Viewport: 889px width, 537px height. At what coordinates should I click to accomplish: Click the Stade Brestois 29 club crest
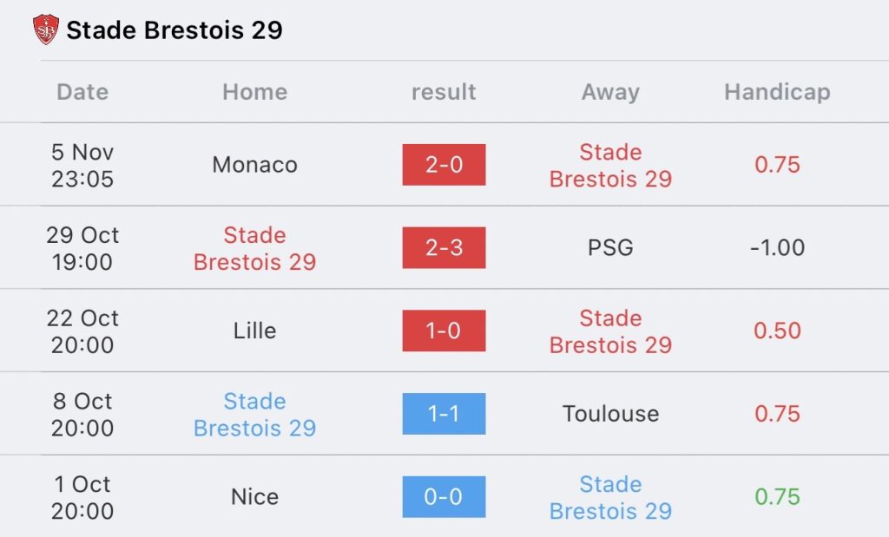(x=46, y=29)
